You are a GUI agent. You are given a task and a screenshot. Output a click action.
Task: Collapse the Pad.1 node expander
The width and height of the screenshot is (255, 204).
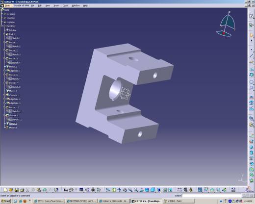point(4,34)
